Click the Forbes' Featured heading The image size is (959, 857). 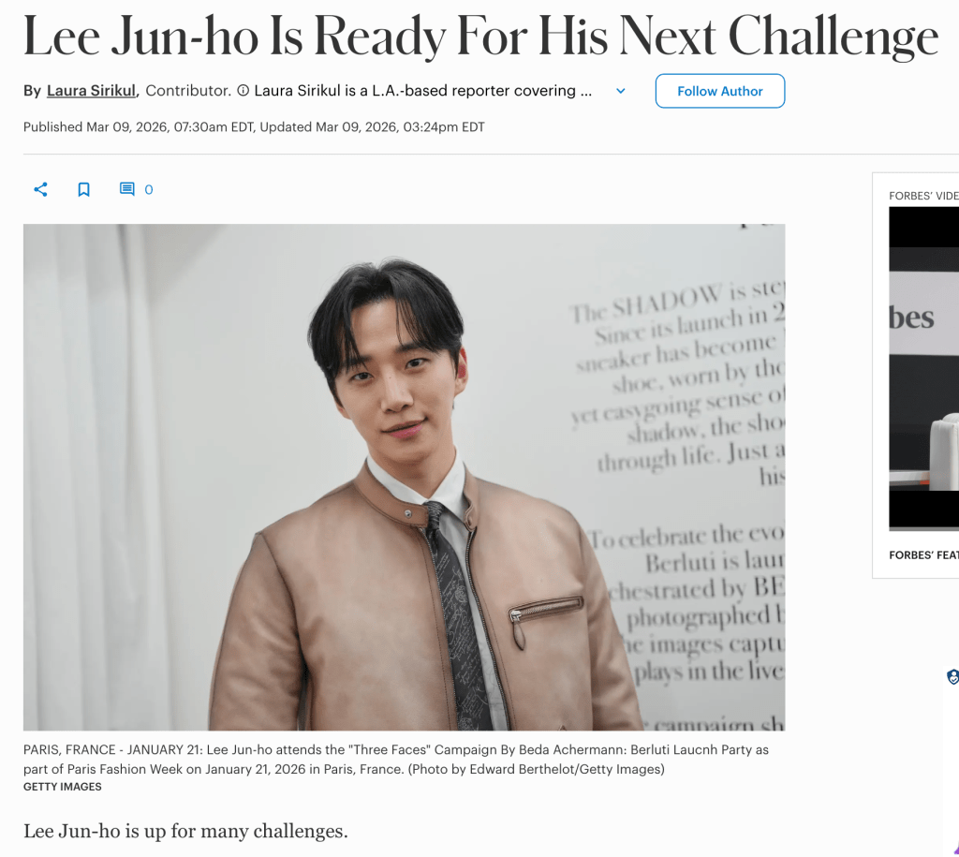click(923, 554)
